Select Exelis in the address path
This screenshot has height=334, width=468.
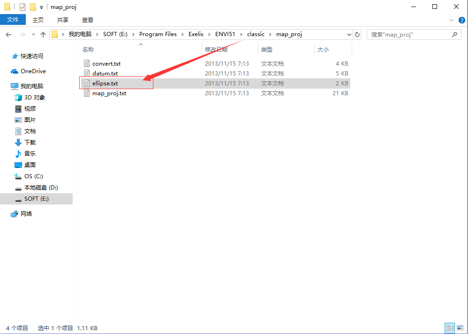[x=196, y=34]
